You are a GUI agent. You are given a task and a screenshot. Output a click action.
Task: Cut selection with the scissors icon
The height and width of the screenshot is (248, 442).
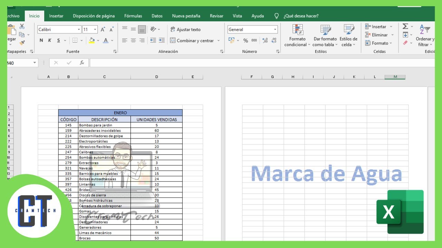pyautogui.click(x=22, y=27)
